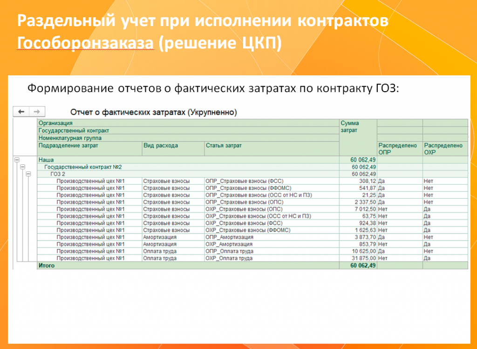Click the 'Подразделение затрат' column header

(89, 148)
